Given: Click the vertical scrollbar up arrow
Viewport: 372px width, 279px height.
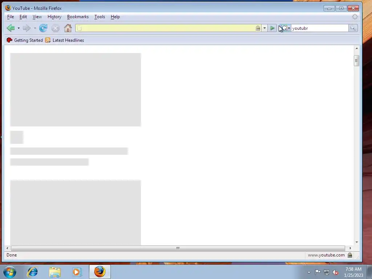Looking at the screenshot, I should [x=357, y=48].
